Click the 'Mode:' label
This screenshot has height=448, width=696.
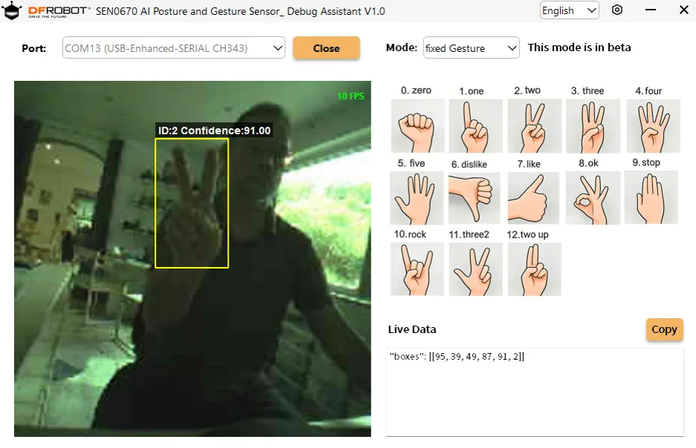(402, 47)
